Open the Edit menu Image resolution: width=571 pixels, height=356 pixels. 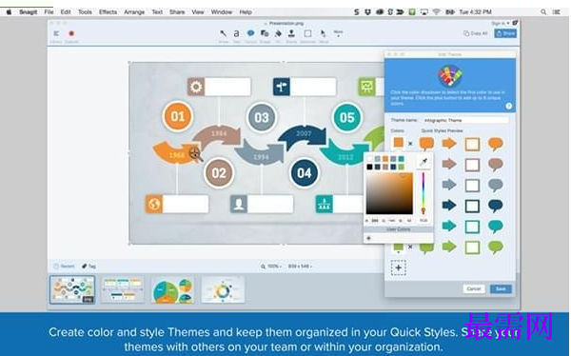point(66,12)
